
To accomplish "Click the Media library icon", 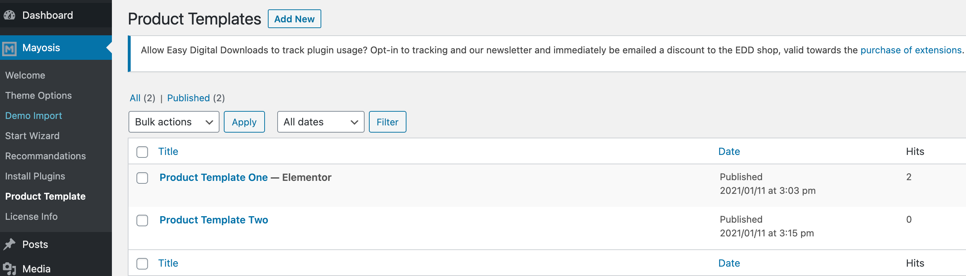I will point(9,268).
